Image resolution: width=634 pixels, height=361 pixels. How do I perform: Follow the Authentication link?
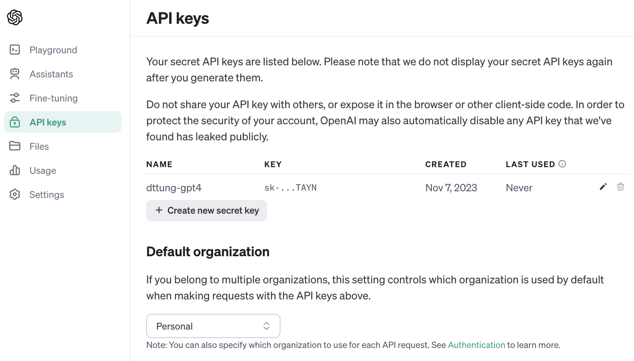(476, 345)
